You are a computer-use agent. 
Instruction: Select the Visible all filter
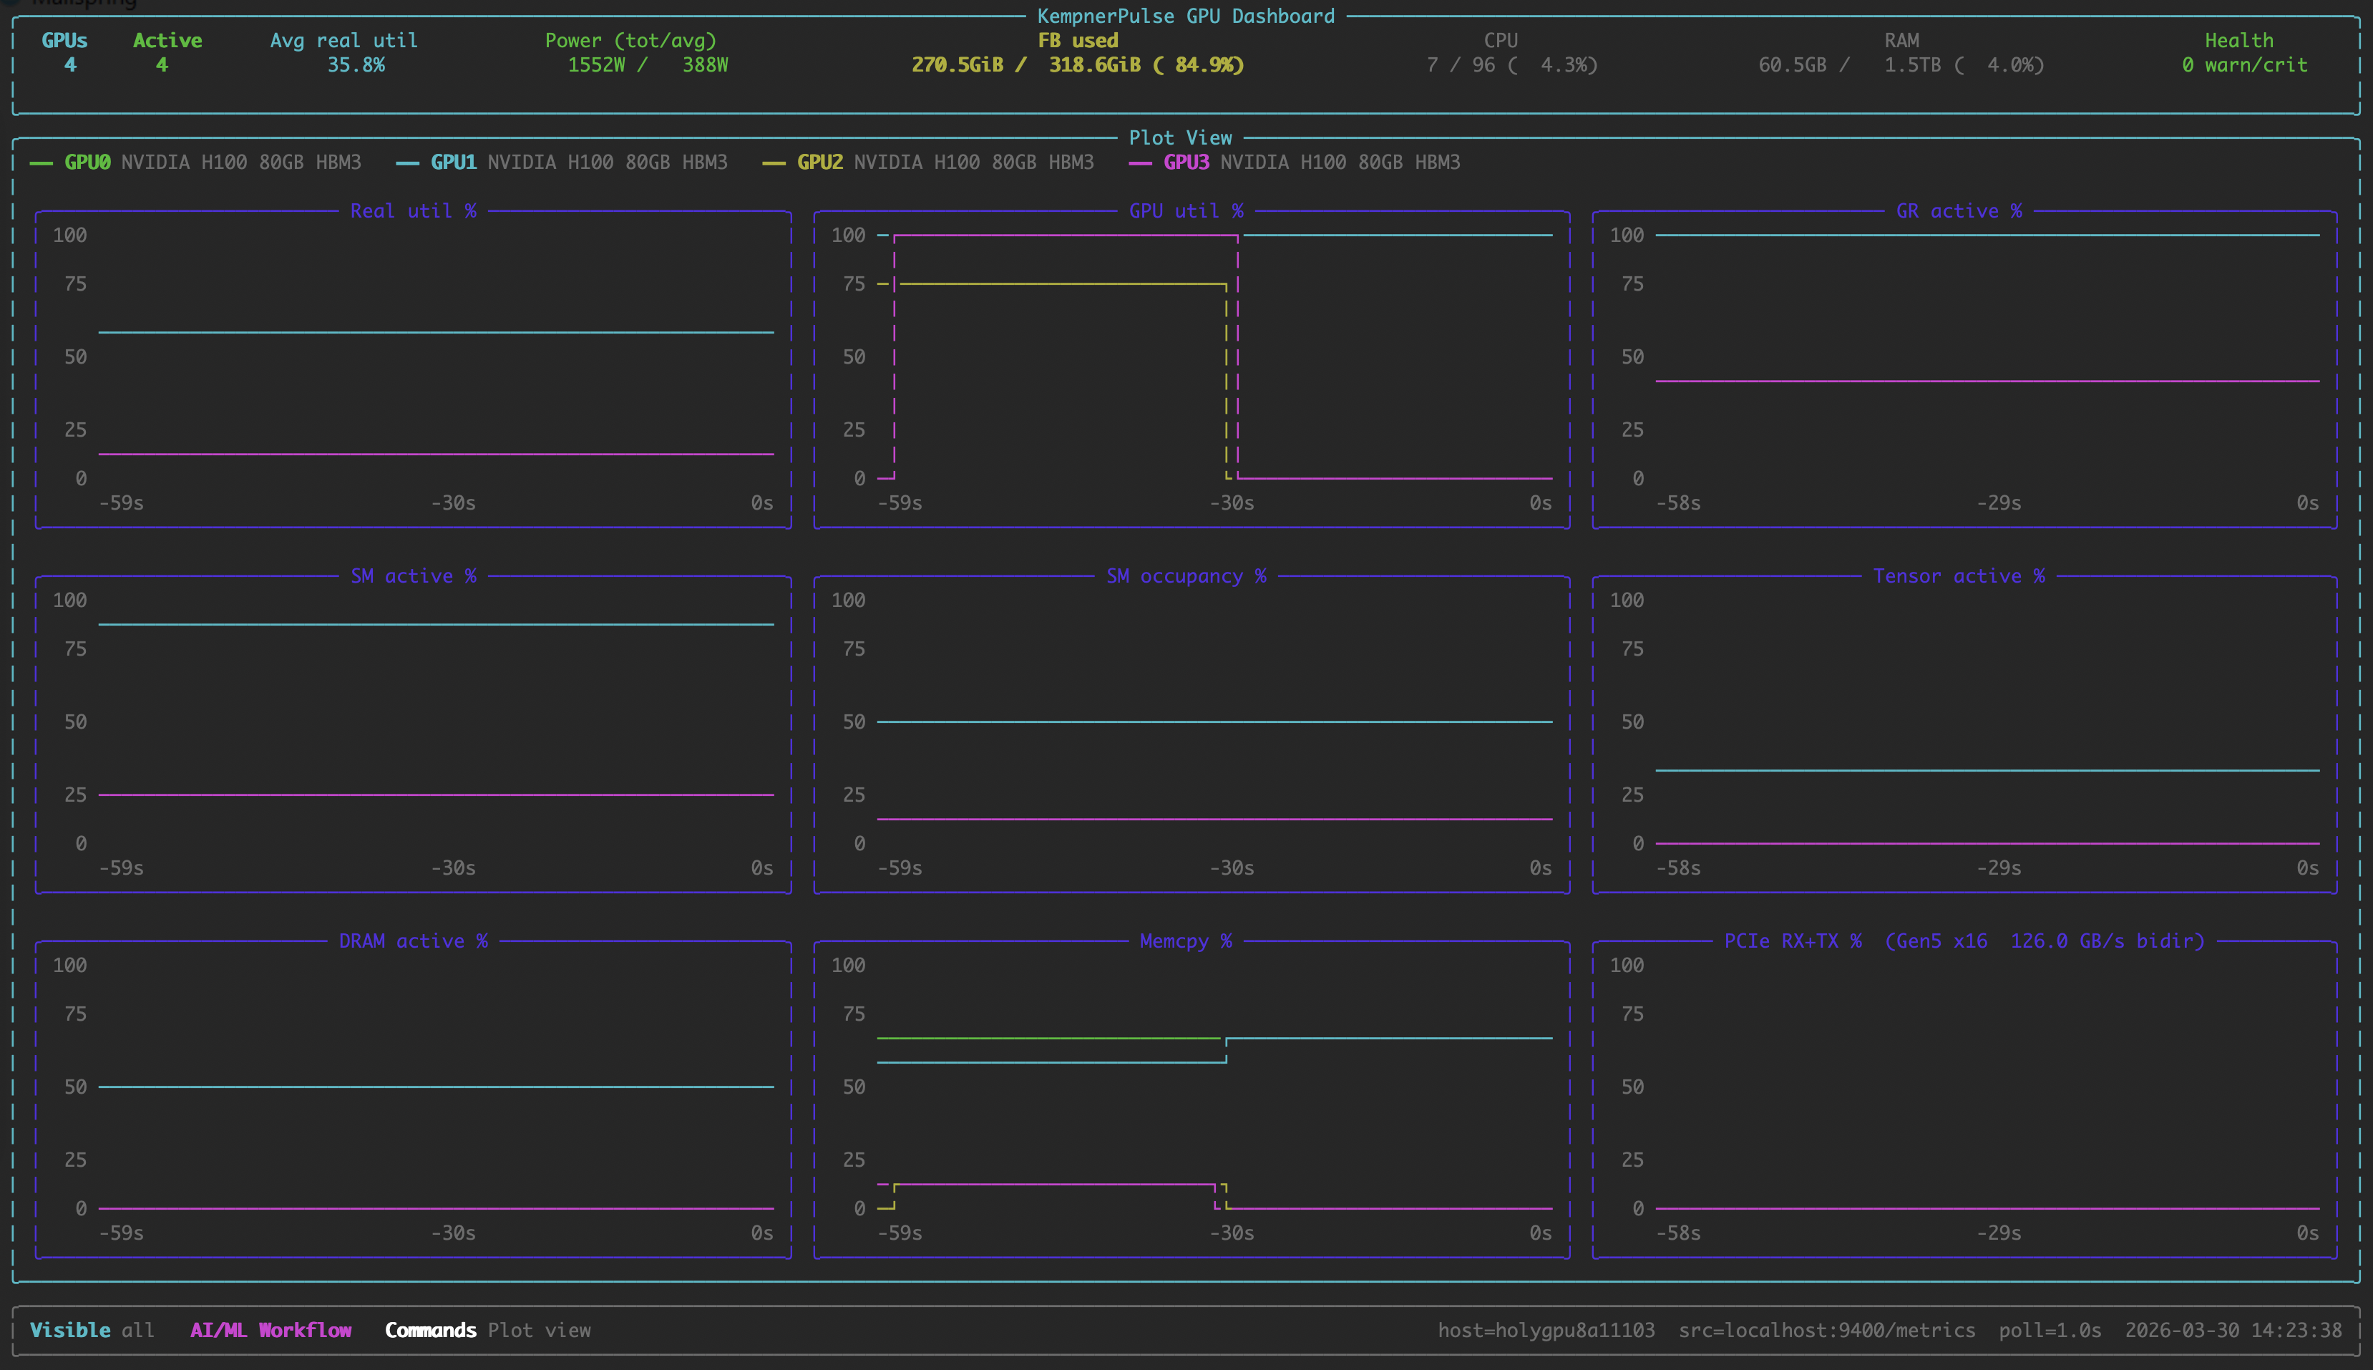(x=91, y=1329)
